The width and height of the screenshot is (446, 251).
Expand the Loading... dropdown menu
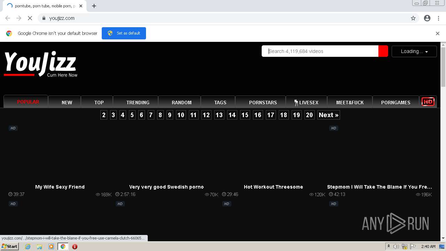414,51
